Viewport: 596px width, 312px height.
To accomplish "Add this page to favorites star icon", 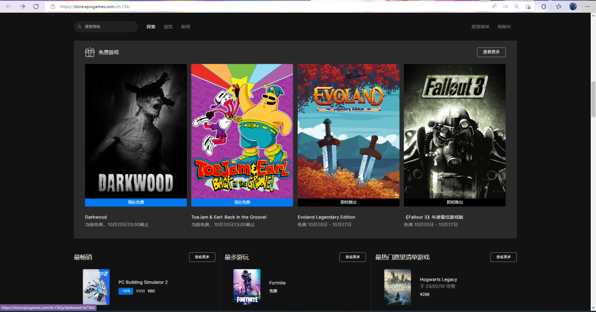I will [527, 6].
